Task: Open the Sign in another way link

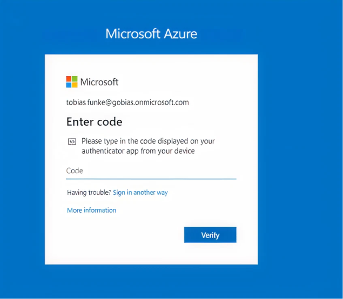Action: tap(140, 193)
